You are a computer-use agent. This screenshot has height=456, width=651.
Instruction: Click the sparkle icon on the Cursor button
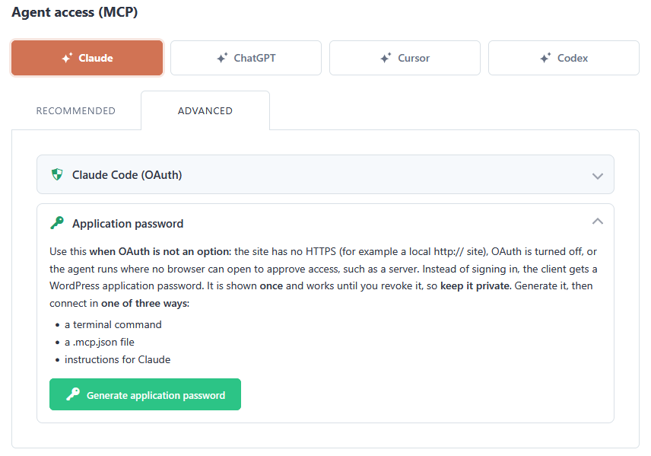click(x=386, y=58)
